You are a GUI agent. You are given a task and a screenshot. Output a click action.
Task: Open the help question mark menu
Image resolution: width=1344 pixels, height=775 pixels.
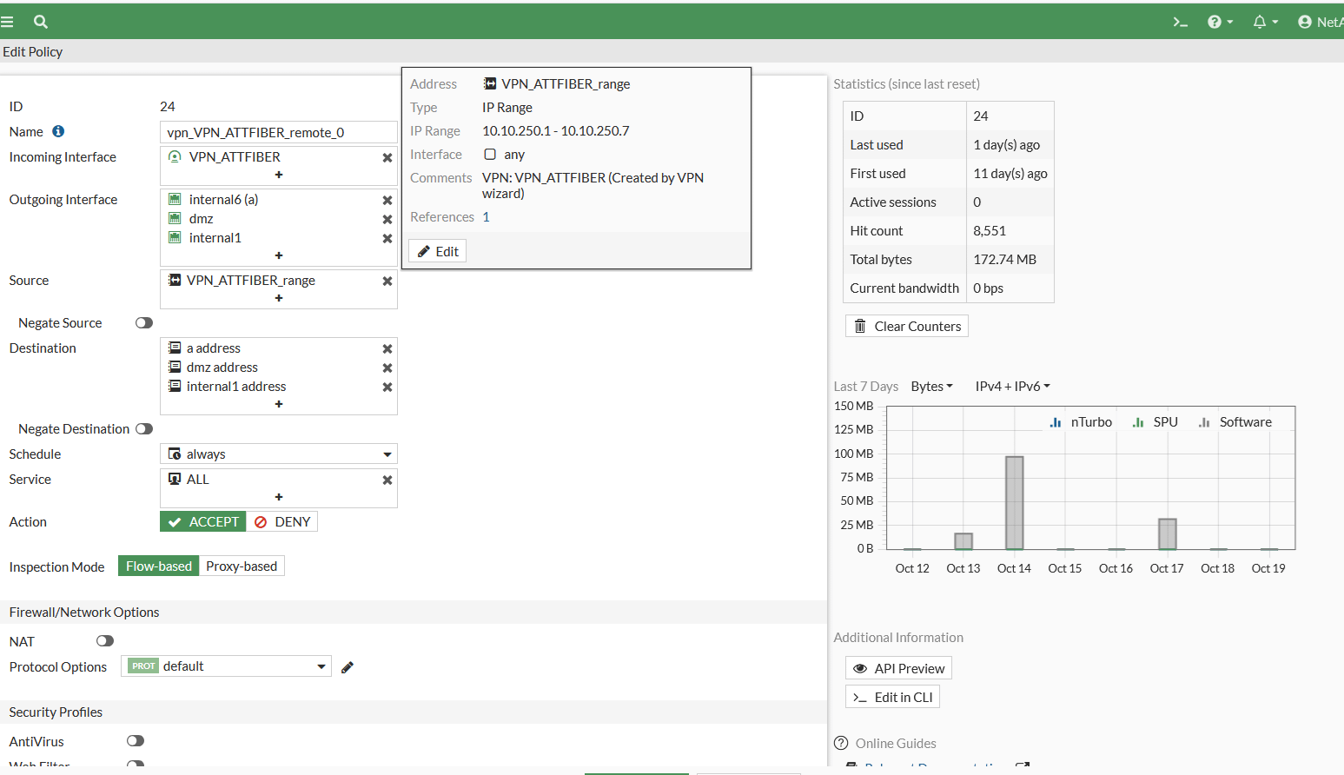tap(1219, 22)
